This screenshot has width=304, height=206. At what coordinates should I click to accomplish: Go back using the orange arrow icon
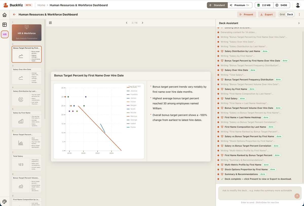click(14, 14)
